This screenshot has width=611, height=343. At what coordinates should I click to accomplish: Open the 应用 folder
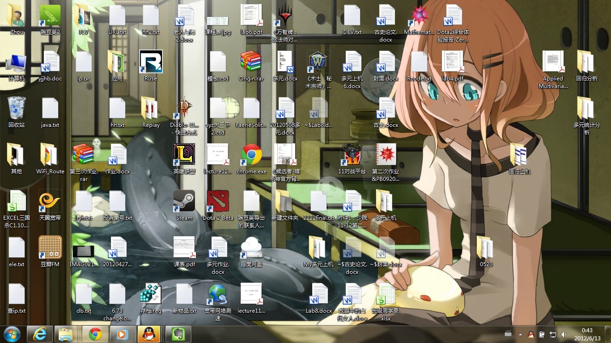(x=117, y=62)
